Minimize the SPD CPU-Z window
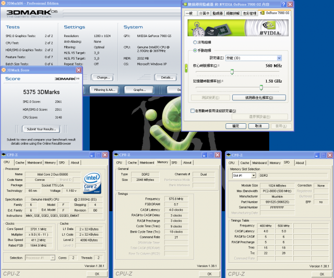 click(x=317, y=155)
